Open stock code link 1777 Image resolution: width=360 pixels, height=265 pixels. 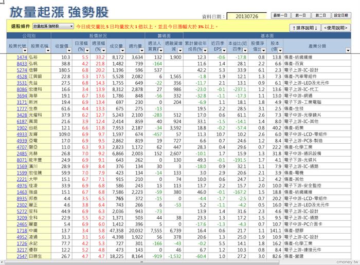(22, 109)
